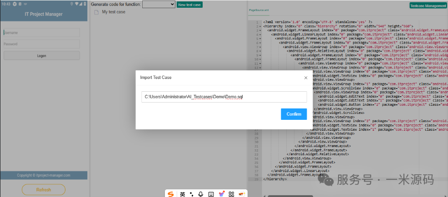The width and height of the screenshot is (448, 197).
Task: Focus the test case file path field
Action: coord(224,97)
